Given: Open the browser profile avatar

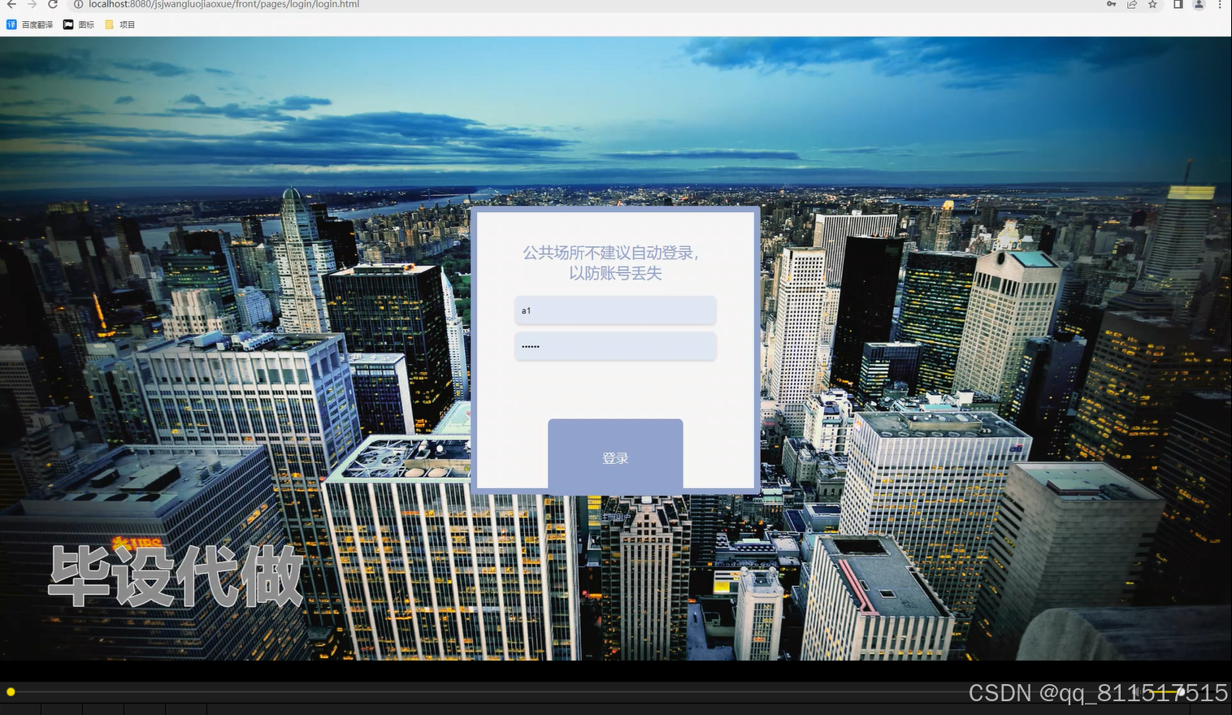Looking at the screenshot, I should point(1199,5).
